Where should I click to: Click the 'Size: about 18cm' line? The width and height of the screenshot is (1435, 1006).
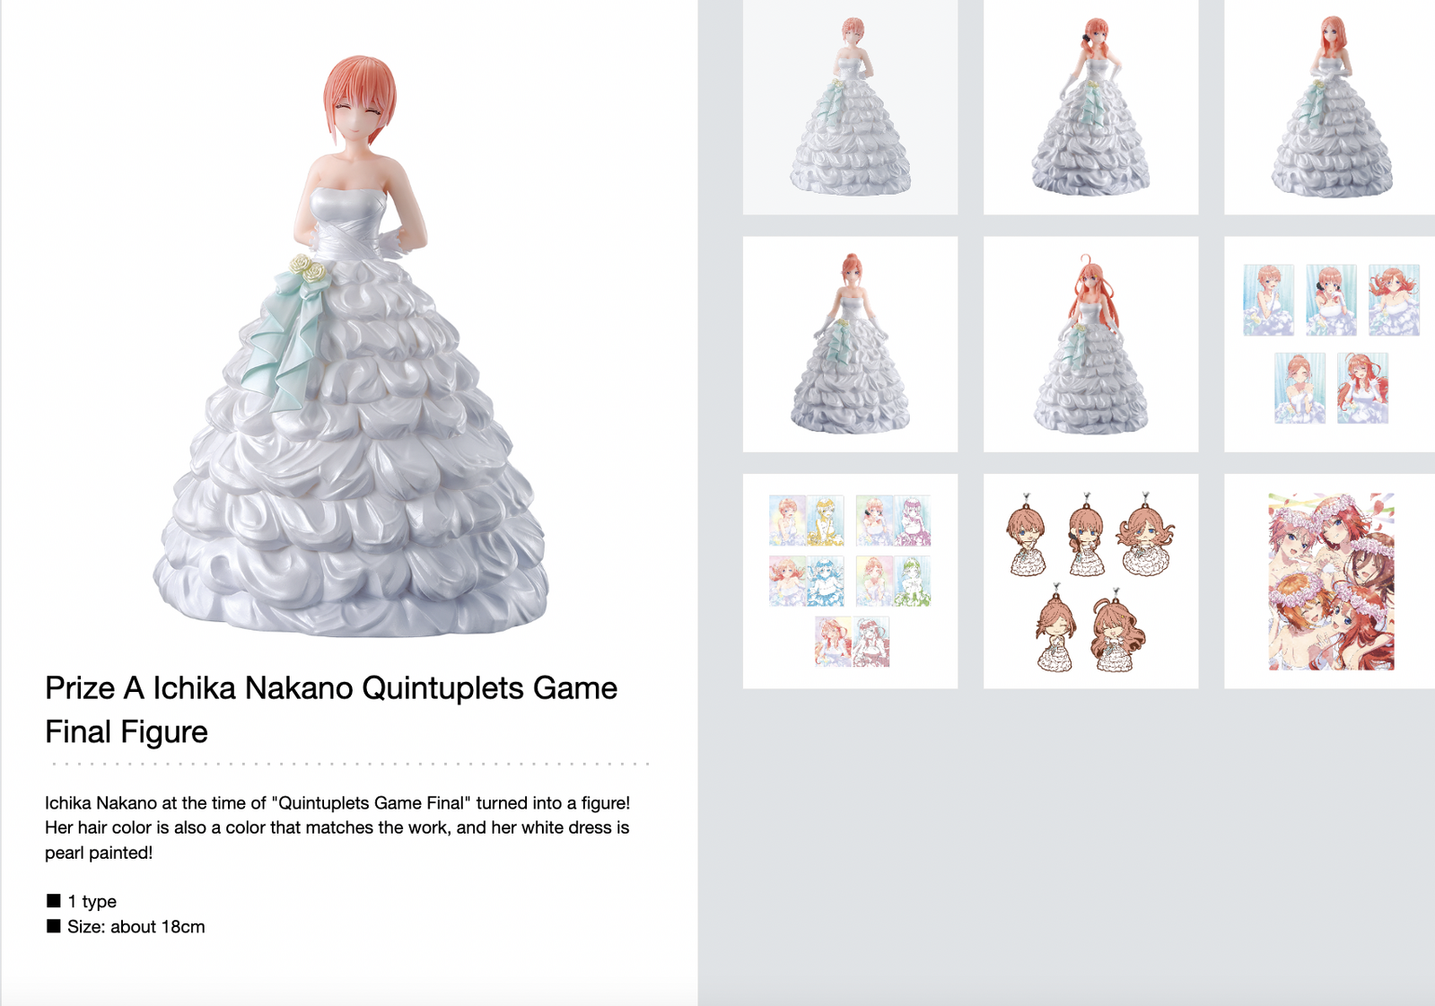(126, 926)
